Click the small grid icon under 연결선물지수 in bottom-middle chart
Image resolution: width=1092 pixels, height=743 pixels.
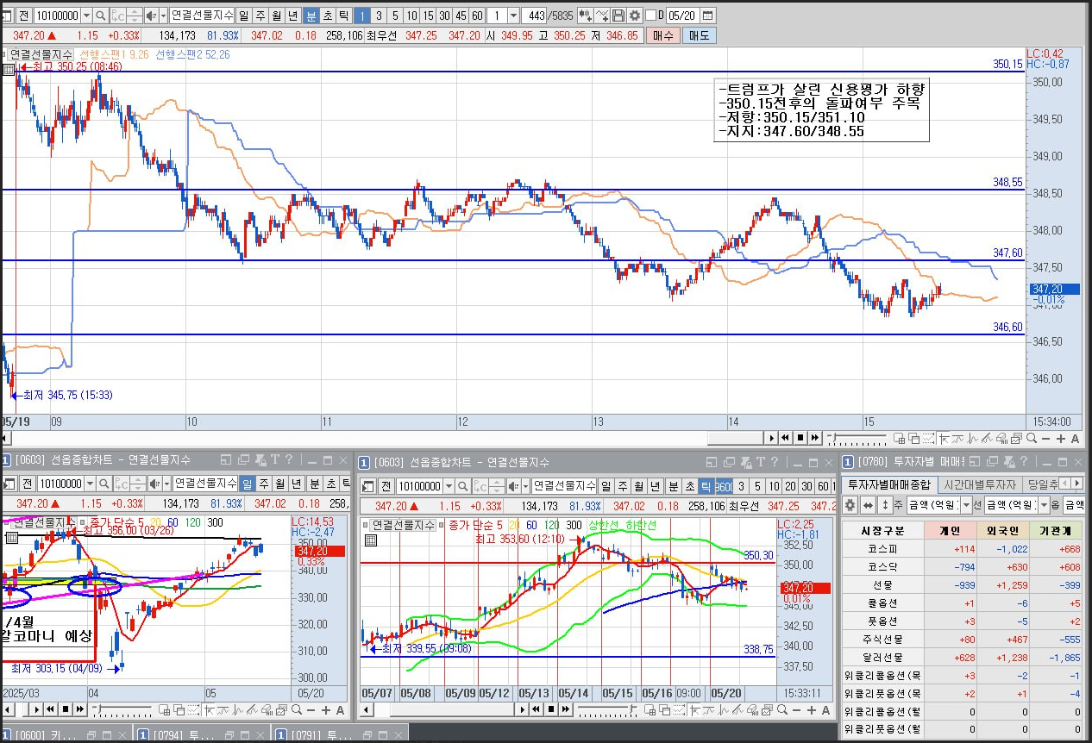click(371, 540)
